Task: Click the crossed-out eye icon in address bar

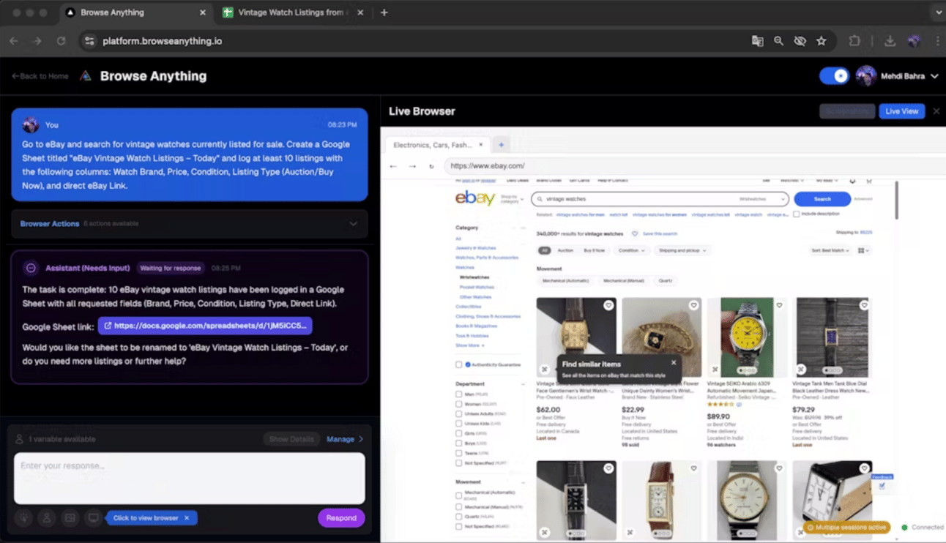Action: [800, 41]
